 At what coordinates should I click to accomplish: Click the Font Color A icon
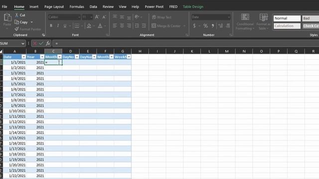(100, 26)
